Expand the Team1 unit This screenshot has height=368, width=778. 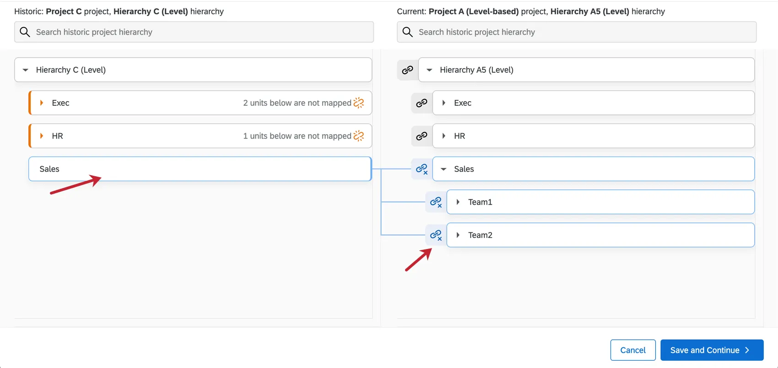tap(458, 202)
